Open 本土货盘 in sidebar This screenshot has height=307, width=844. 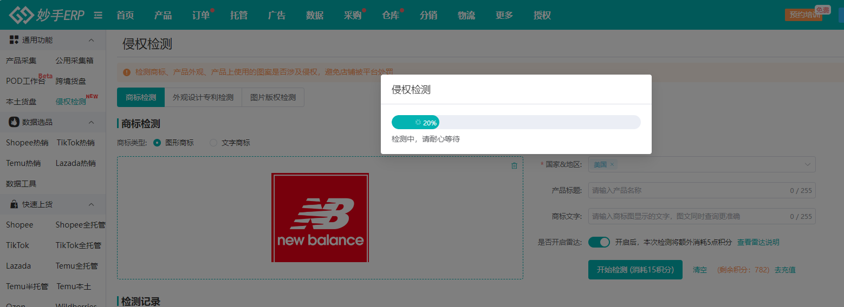(21, 102)
